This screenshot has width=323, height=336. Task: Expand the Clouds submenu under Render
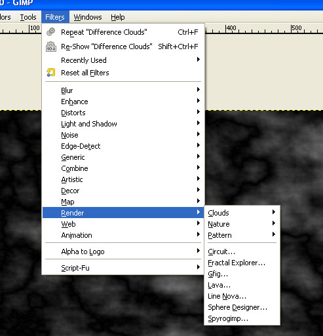point(242,213)
